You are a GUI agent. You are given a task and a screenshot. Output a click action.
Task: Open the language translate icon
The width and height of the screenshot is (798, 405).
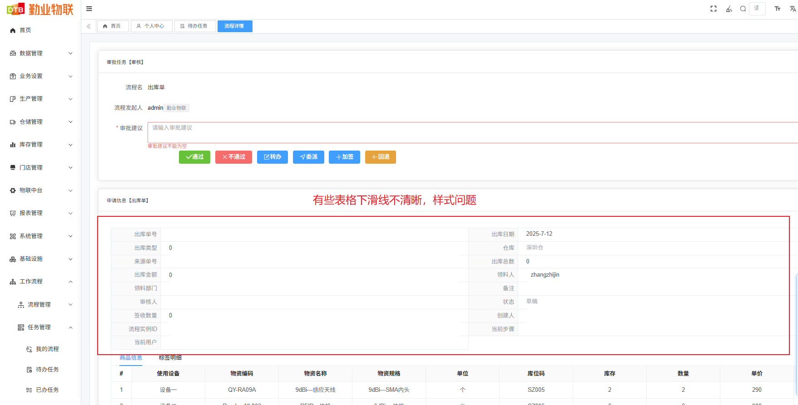pos(793,9)
